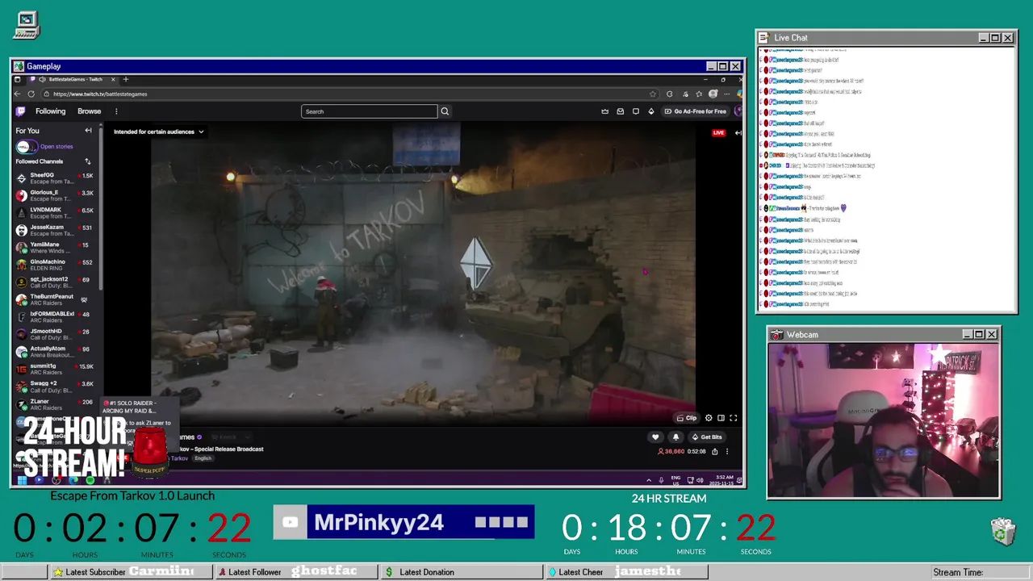Open ZLaner channel in sidebar

[x=55, y=403]
